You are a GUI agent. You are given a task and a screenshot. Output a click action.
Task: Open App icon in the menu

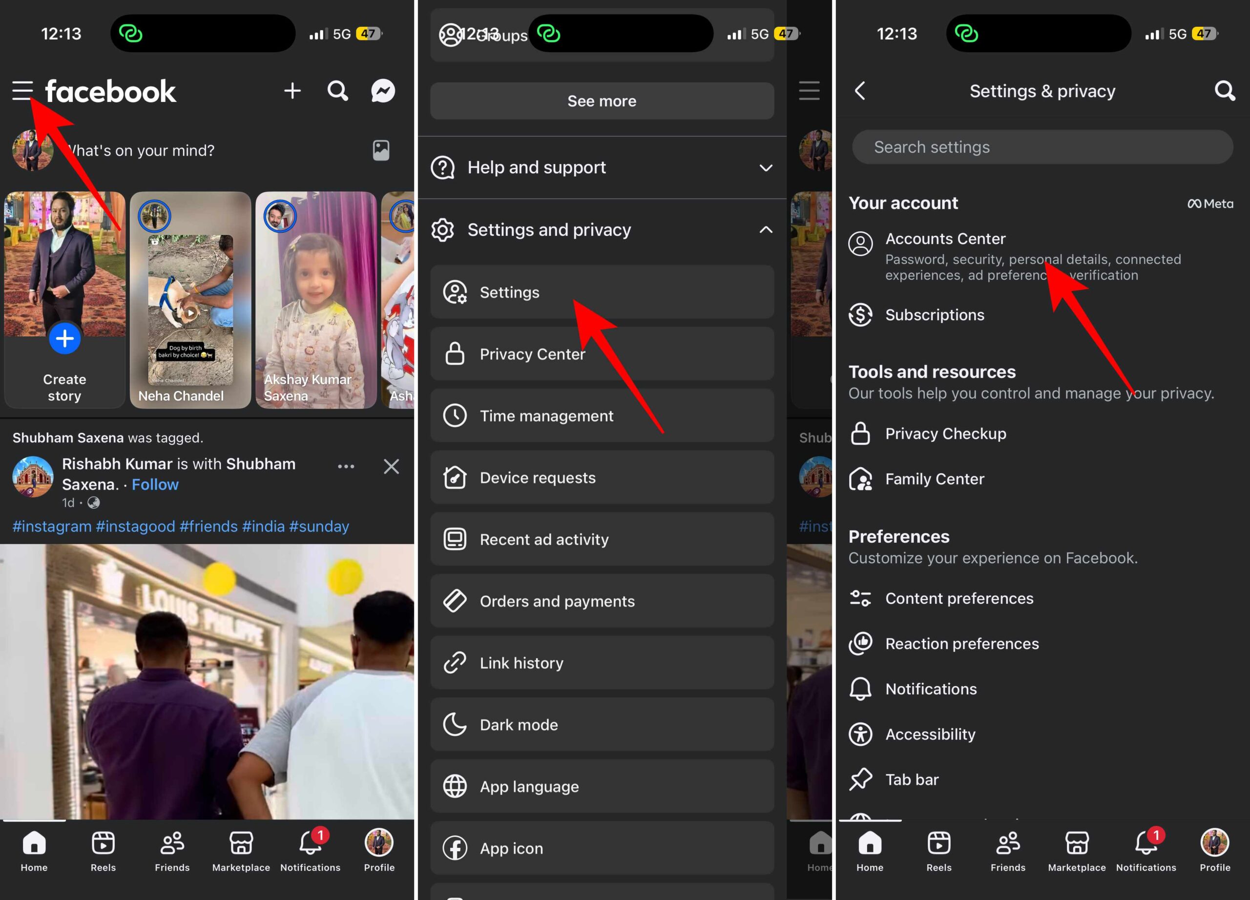pyautogui.click(x=602, y=848)
